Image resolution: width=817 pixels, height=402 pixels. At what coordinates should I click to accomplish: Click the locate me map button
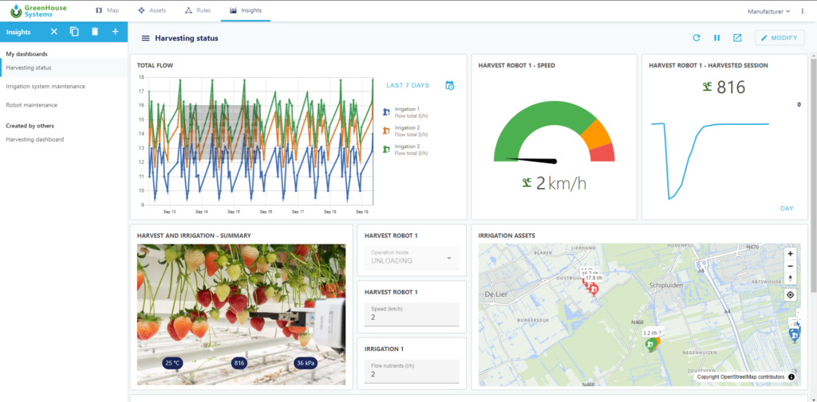790,295
